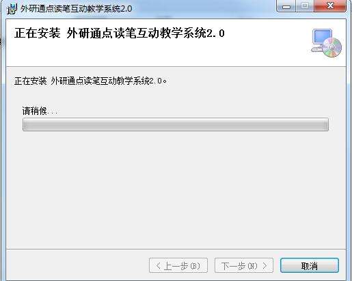Click the greyed-out maximize button
Image resolution: width=352 pixels, height=281 pixels.
click(305, 6)
